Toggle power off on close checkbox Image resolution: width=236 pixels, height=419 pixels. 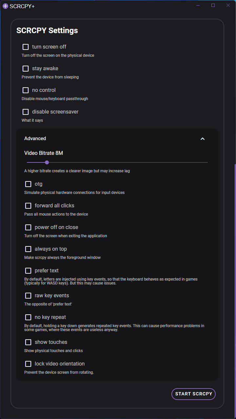coord(28,227)
